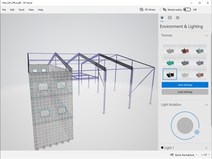Select the teal cone theme thumbnail
The height and width of the screenshot is (159, 212).
[200, 50]
